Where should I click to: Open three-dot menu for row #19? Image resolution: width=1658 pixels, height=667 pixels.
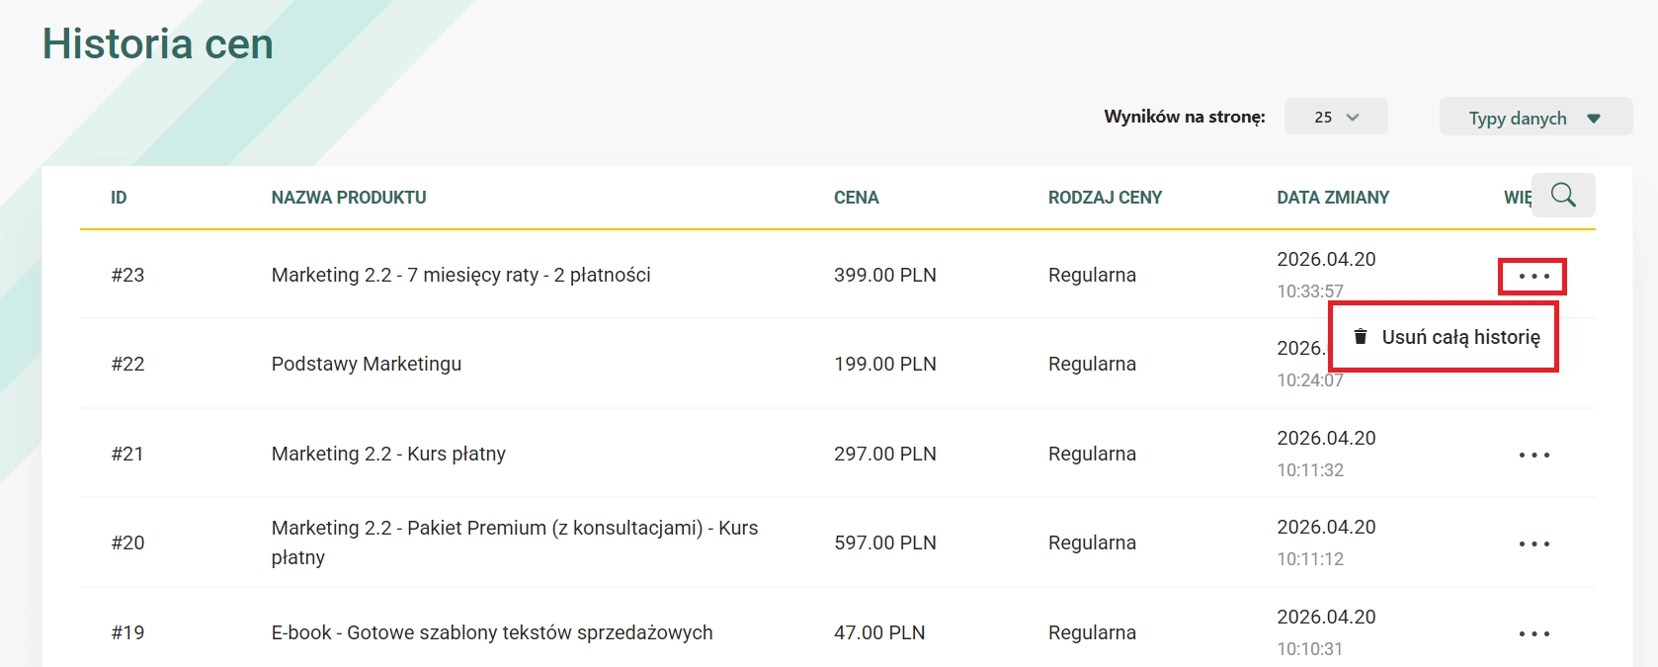coord(1534,633)
